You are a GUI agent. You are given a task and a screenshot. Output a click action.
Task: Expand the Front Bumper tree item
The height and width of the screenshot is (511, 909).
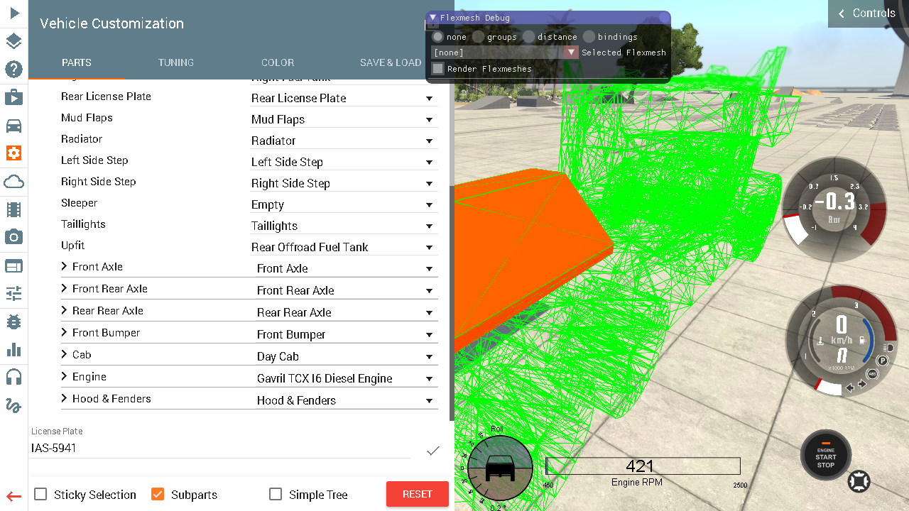64,332
